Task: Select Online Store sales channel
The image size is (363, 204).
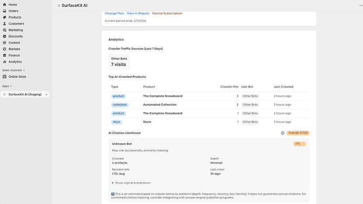Action: click(x=17, y=77)
